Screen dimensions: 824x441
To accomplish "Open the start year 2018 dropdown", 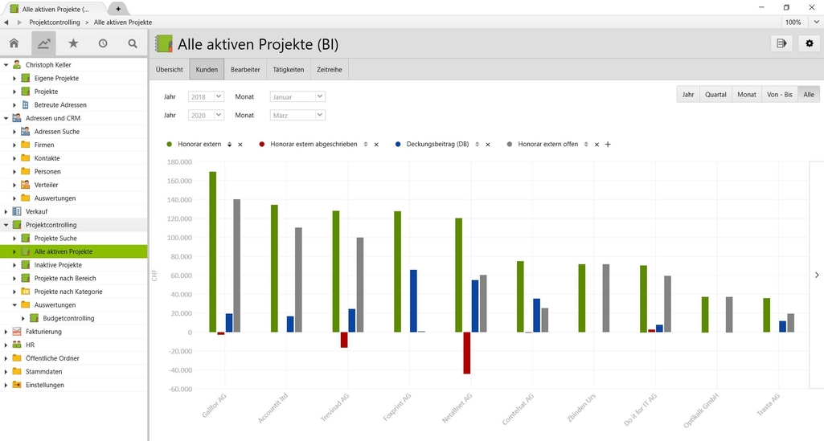I will 205,96.
